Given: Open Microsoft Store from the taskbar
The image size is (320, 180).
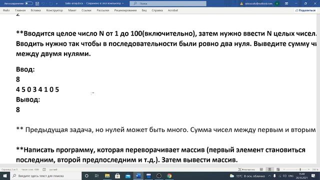Looking at the screenshot, I should pos(117,175).
